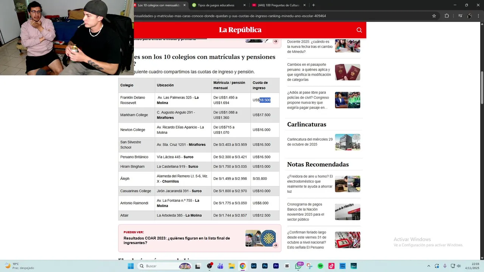This screenshot has width=484, height=272.
Task: Click the passport article thumbnail
Action: [347, 72]
